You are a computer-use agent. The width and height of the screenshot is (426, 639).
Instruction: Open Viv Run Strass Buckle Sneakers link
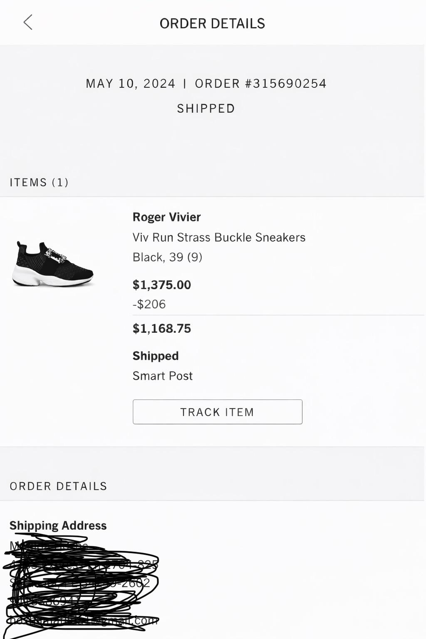point(219,237)
